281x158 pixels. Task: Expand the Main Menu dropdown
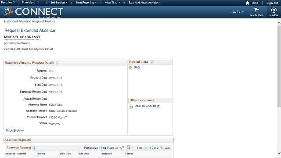30,3
